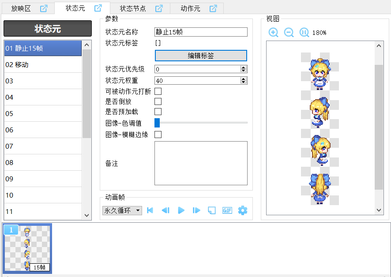Screen dimensions: 391x277
Task: Zoom in the view panel
Action: (x=274, y=33)
